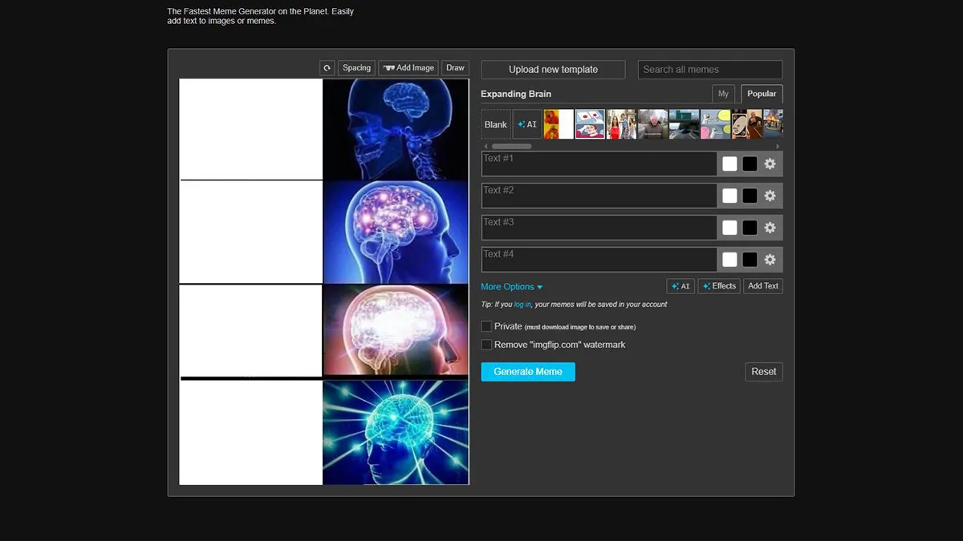Click into the Text #4 field
Image resolution: width=963 pixels, height=541 pixels.
599,260
